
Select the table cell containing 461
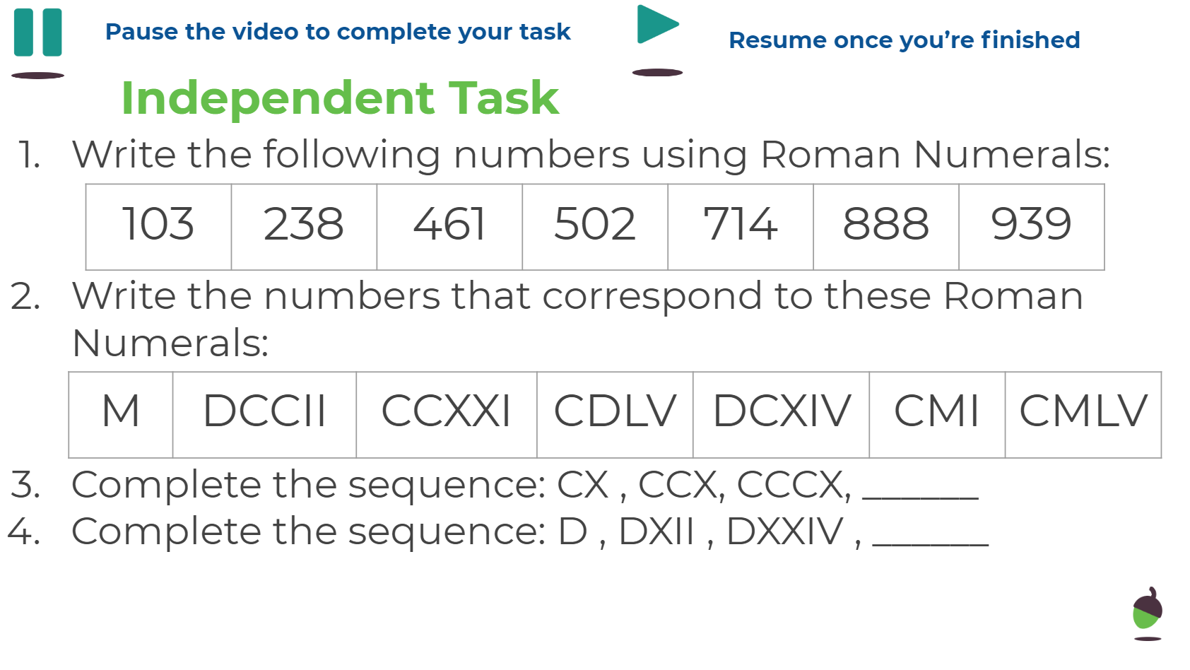point(450,227)
